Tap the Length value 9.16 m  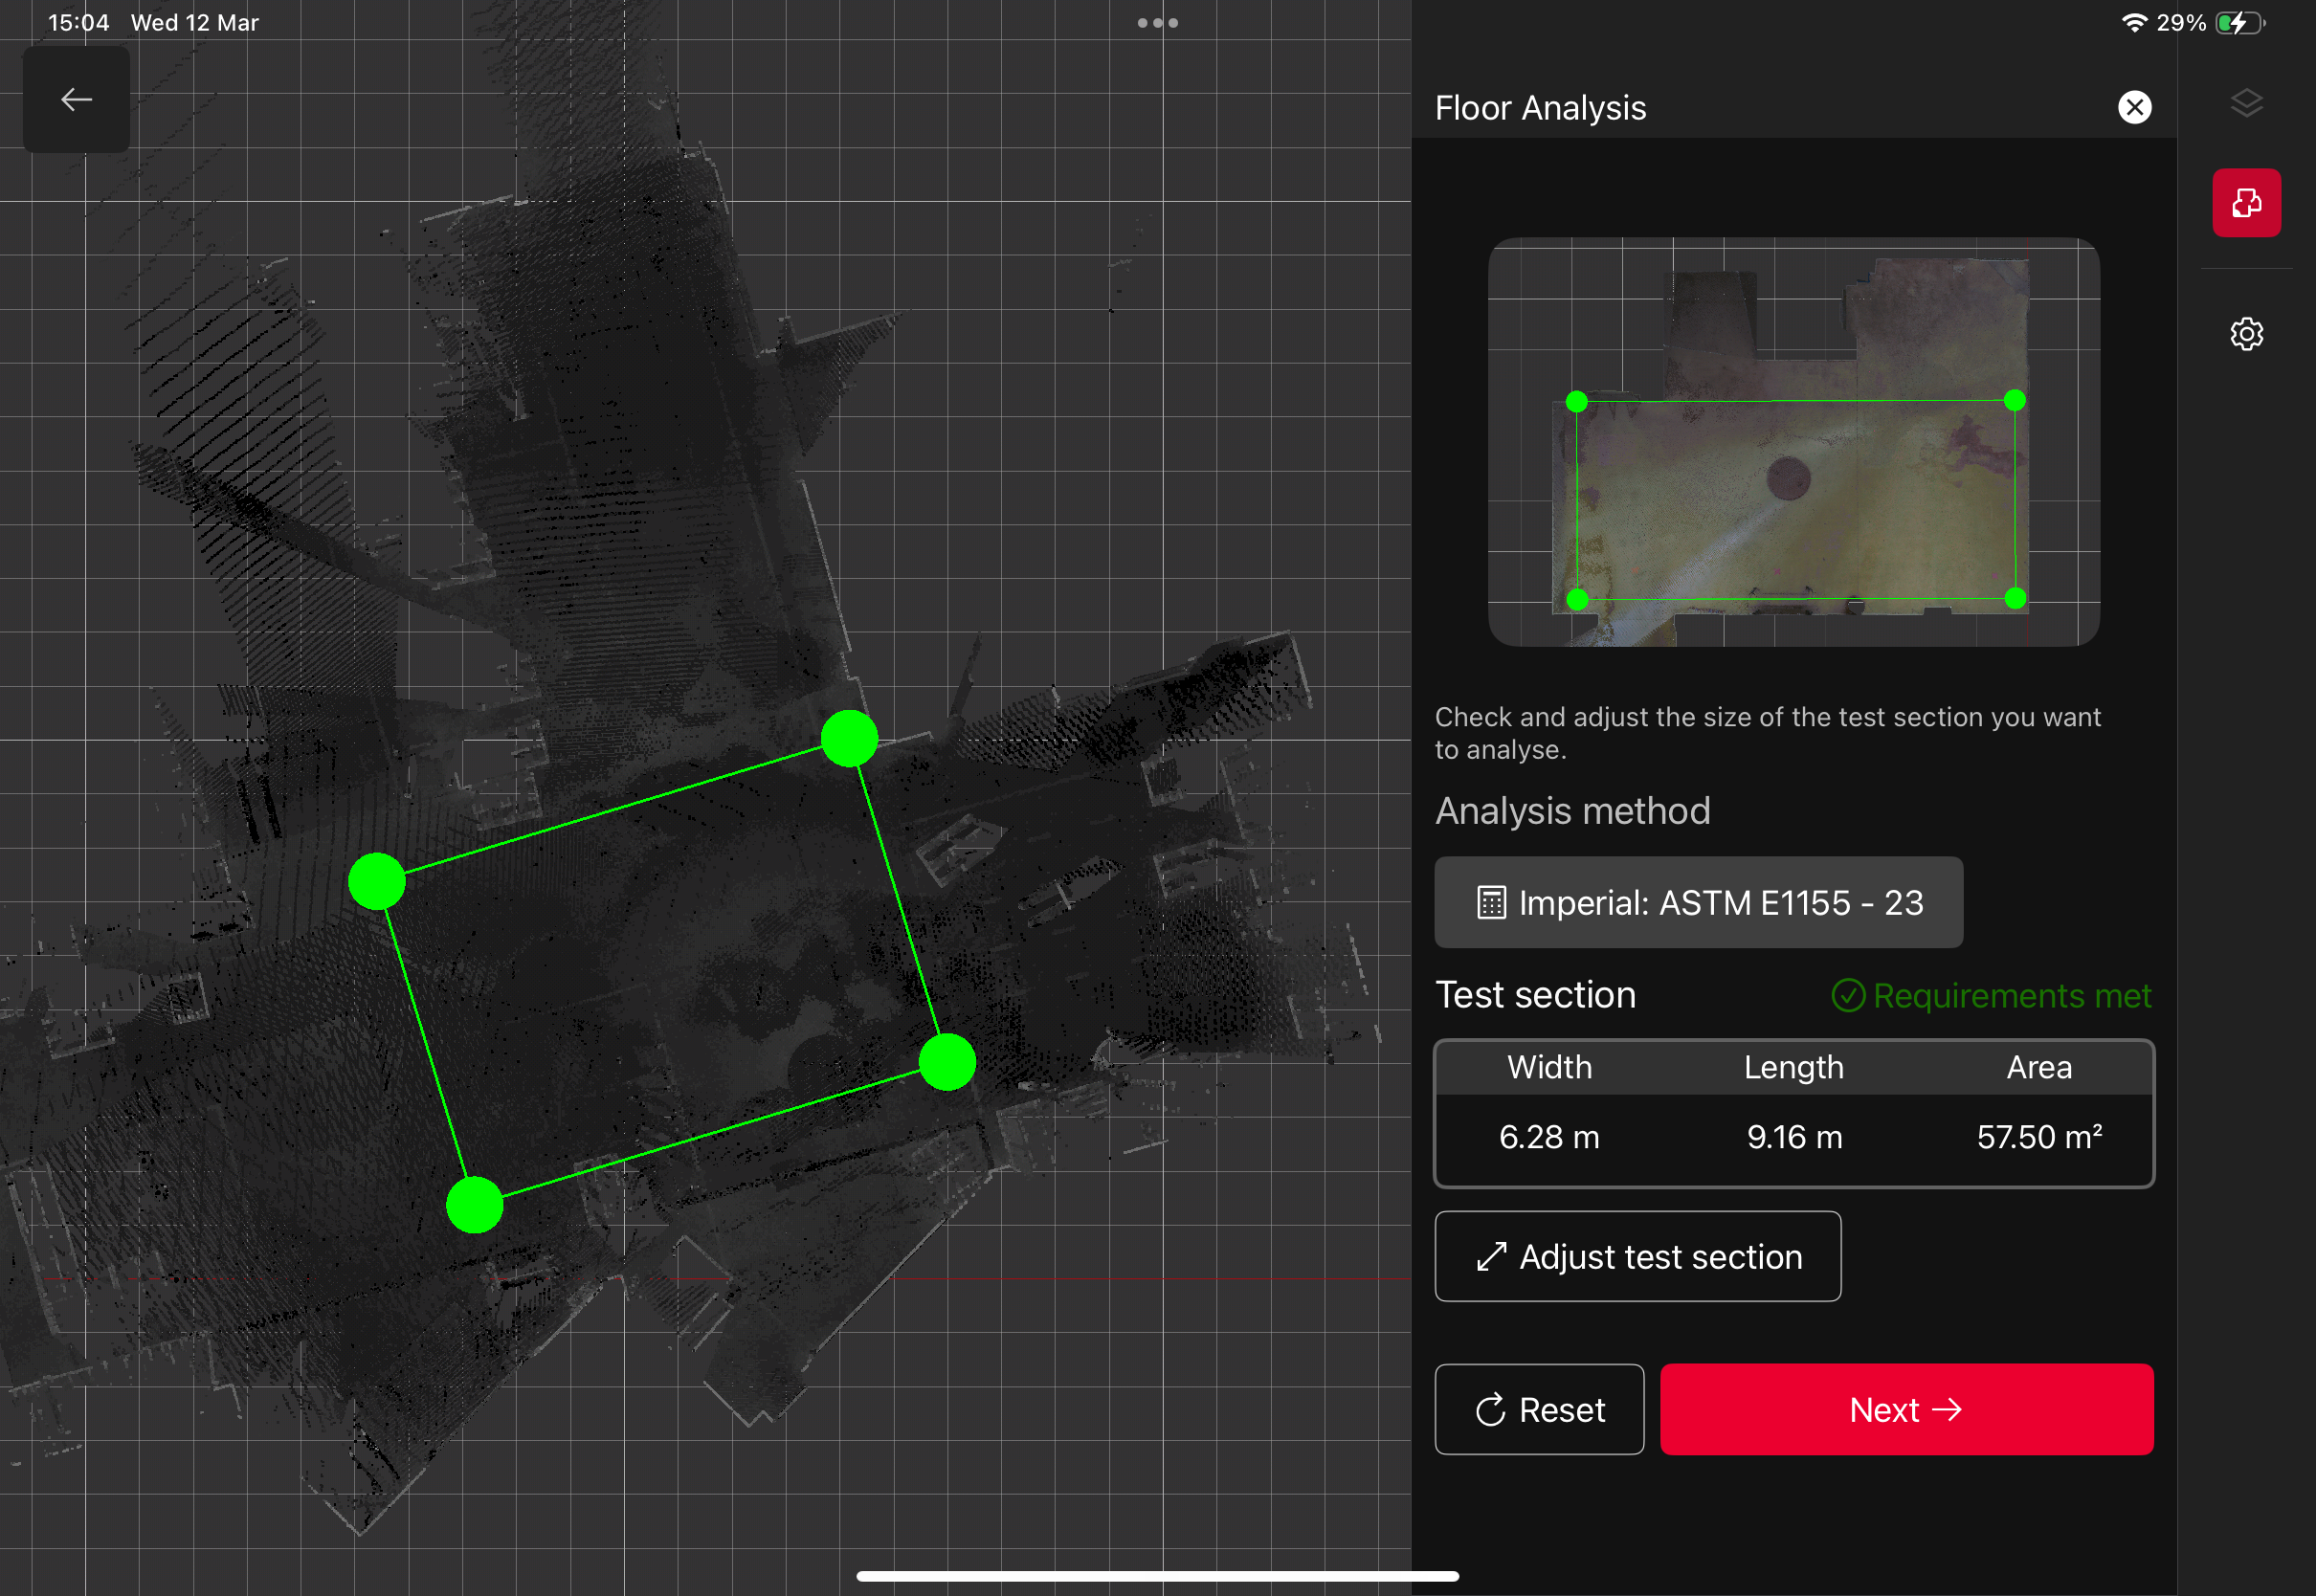[x=1794, y=1137]
